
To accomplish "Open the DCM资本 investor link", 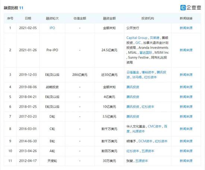I will [145, 141].
